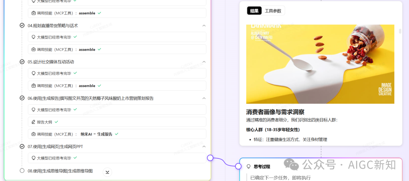Viewport: 409px width, 181px height.
Task: Click the lightbulb icon under step 05
Action: (x=33, y=73)
